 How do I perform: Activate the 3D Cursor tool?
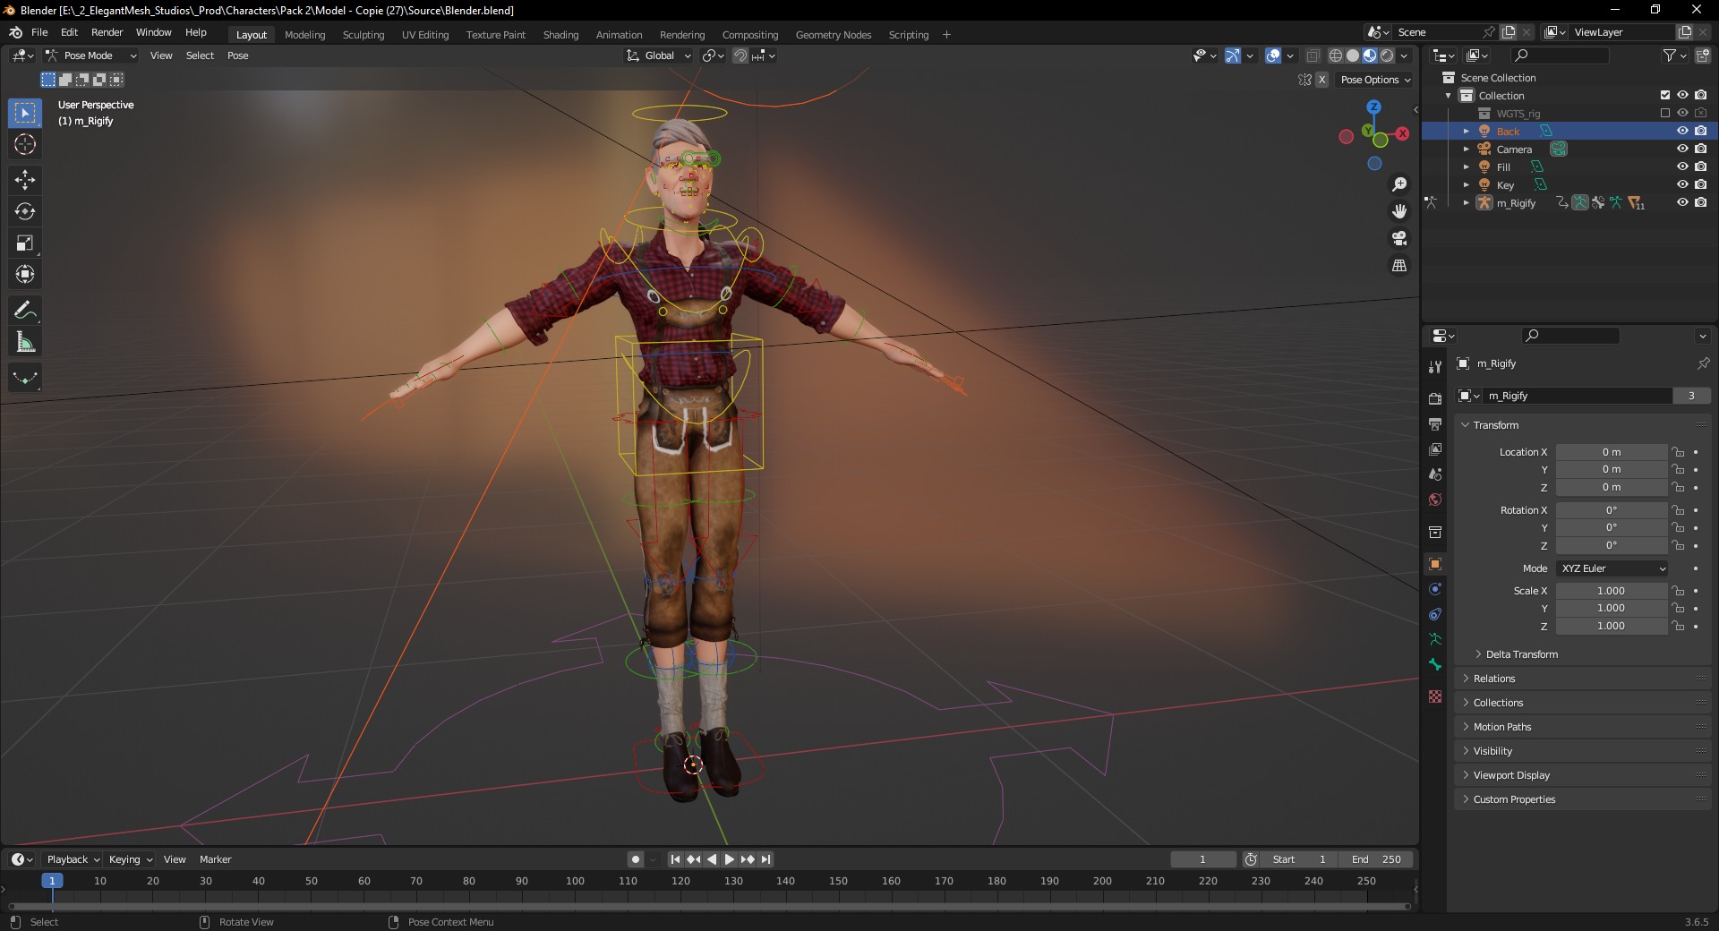(x=25, y=144)
